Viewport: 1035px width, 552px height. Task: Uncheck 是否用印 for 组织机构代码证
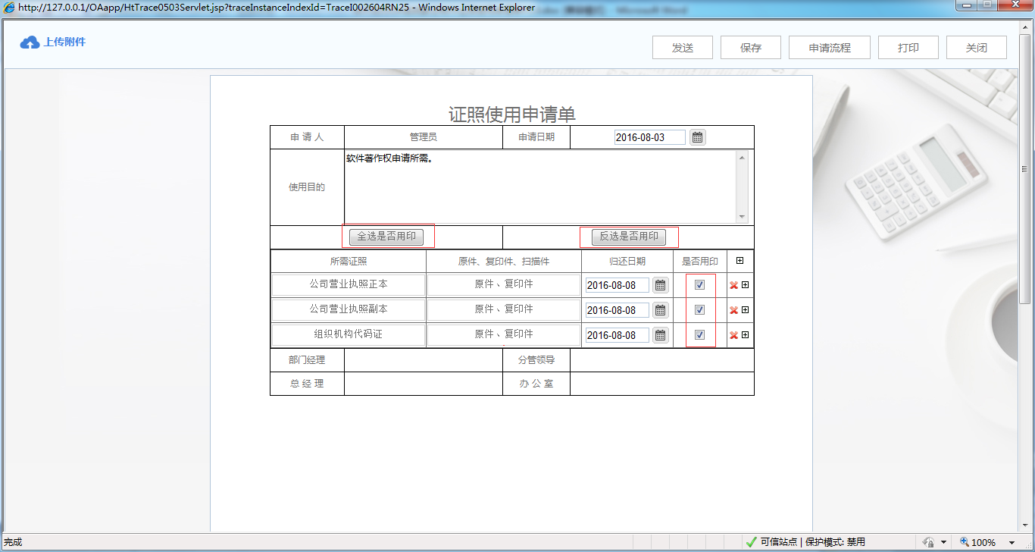click(x=699, y=334)
